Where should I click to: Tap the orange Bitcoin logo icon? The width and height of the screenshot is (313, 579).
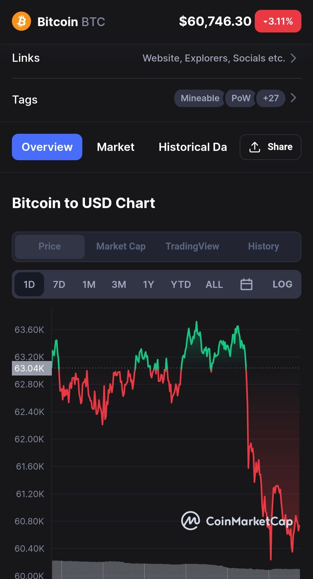tap(21, 21)
